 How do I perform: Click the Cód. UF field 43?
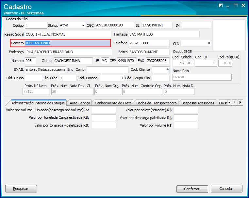click(206, 63)
